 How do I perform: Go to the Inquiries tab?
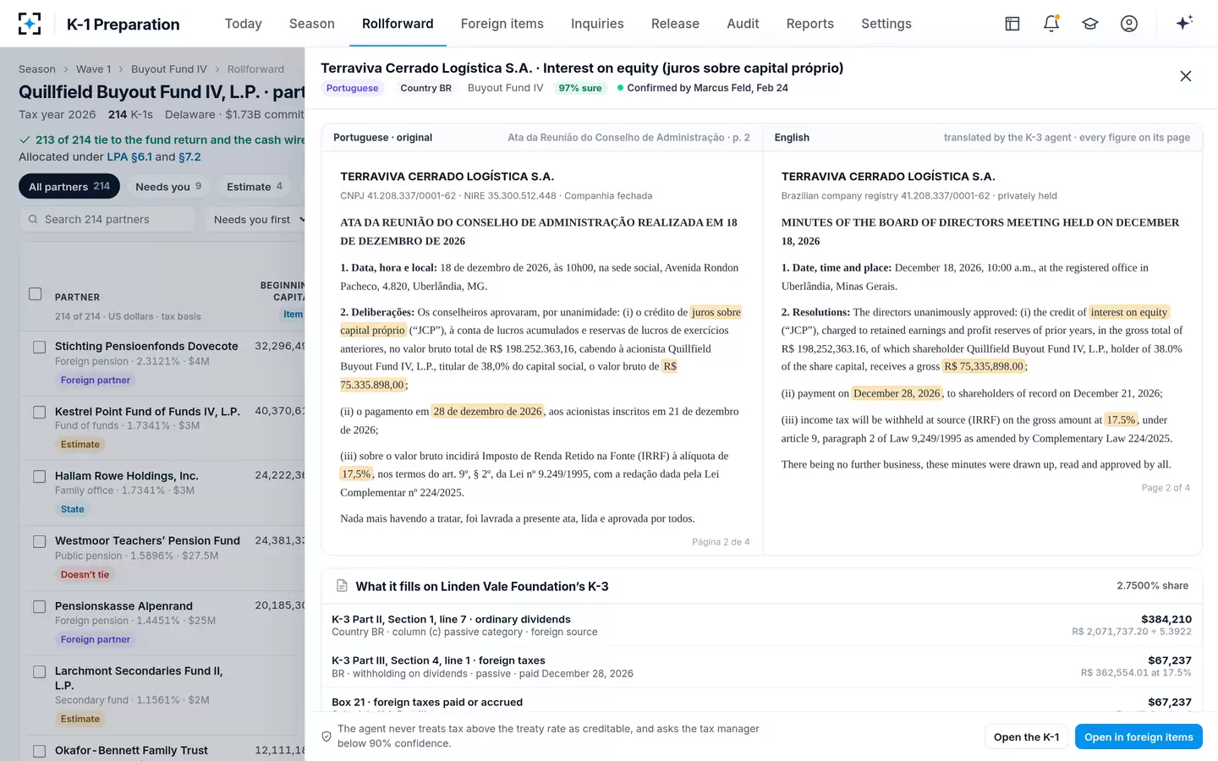click(597, 24)
